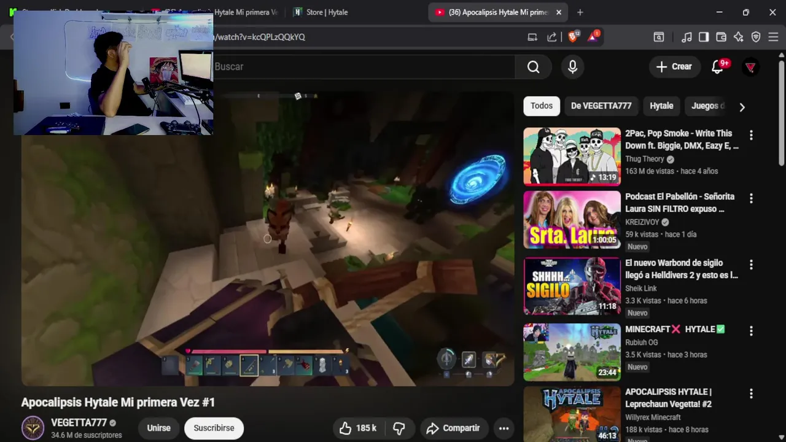This screenshot has width=786, height=442.
Task: Open tab search icon in toolbar
Action: 658,37
